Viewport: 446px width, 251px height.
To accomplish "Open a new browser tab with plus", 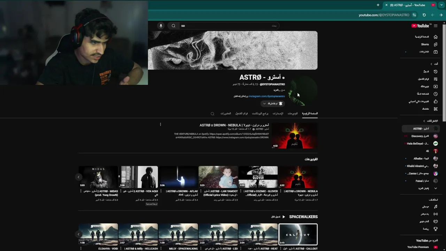I will click(378, 5).
